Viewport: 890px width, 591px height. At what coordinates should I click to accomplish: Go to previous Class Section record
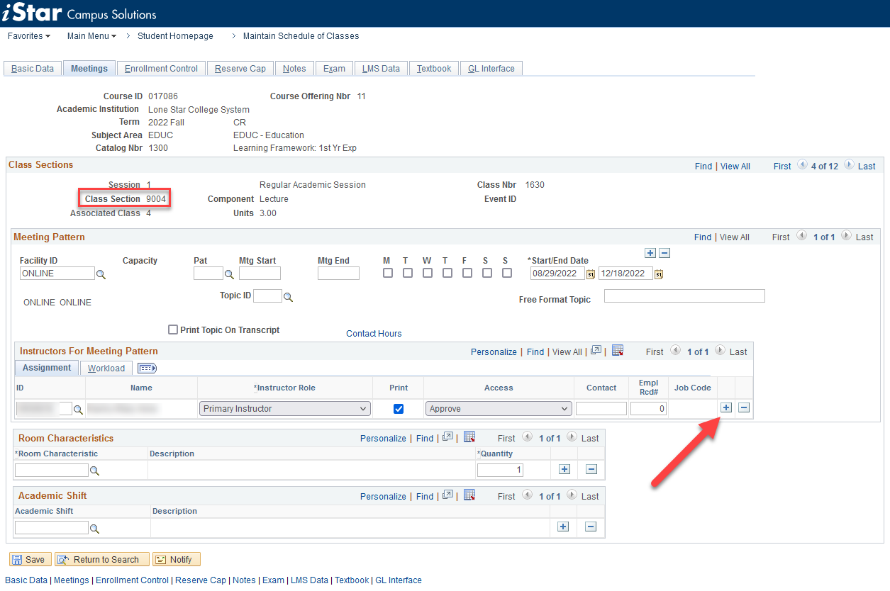802,165
